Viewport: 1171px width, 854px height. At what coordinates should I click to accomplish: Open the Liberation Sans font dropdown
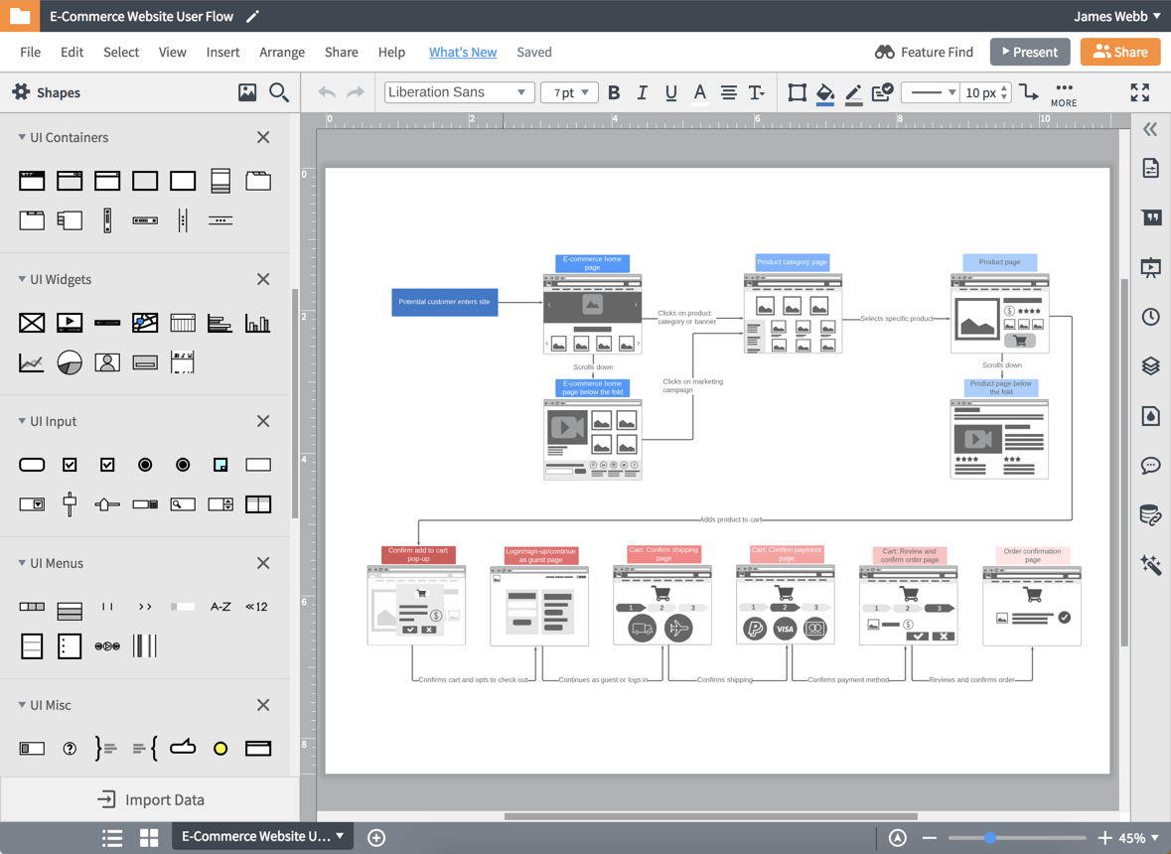pyautogui.click(x=458, y=91)
